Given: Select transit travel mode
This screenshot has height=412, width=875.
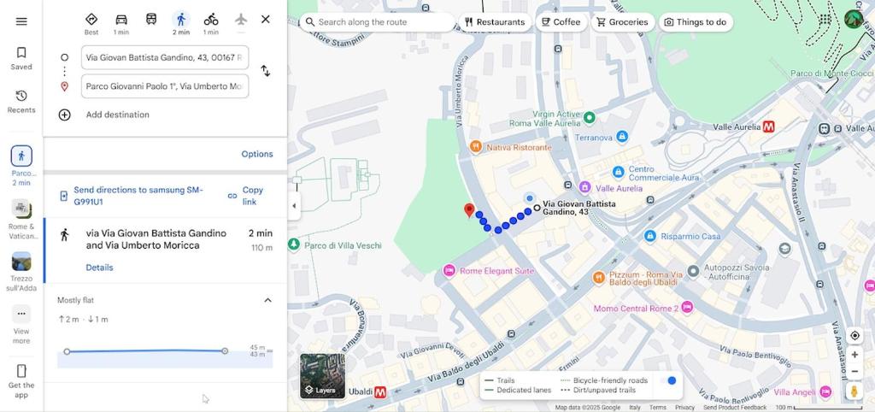Looking at the screenshot, I should [x=151, y=20].
